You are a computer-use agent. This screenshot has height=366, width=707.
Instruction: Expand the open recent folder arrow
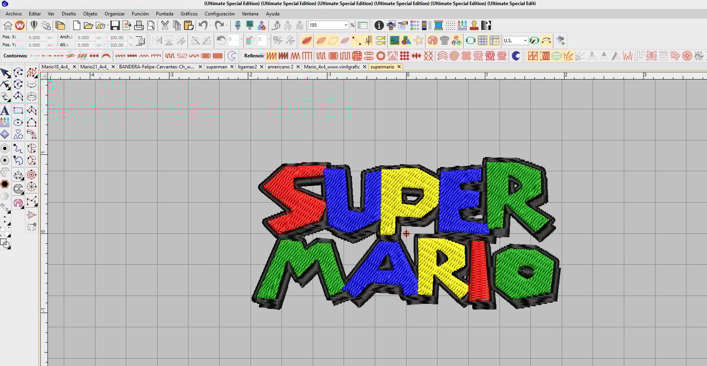107,25
